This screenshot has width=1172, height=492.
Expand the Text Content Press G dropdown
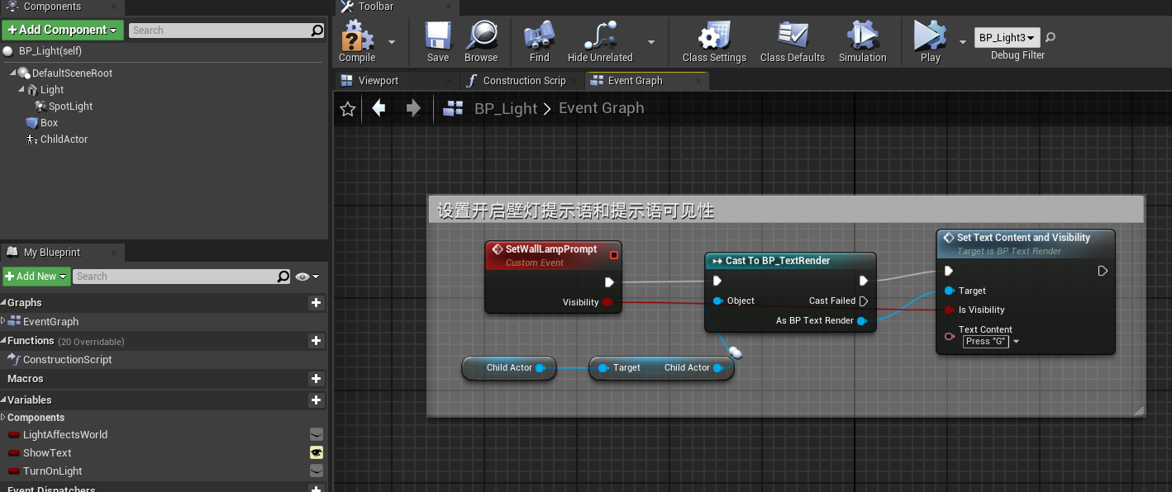1016,342
